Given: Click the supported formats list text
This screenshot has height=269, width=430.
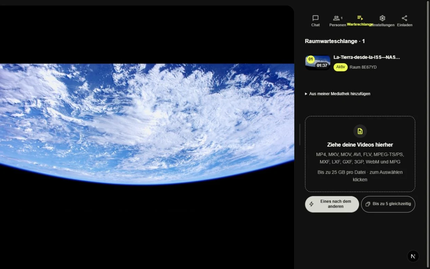Looking at the screenshot, I should [x=360, y=158].
